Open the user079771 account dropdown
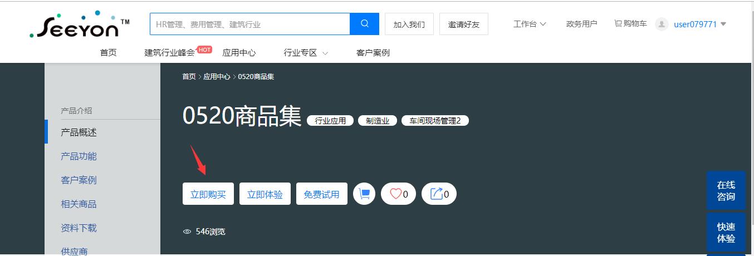This screenshot has height=256, width=754. pyautogui.click(x=700, y=24)
